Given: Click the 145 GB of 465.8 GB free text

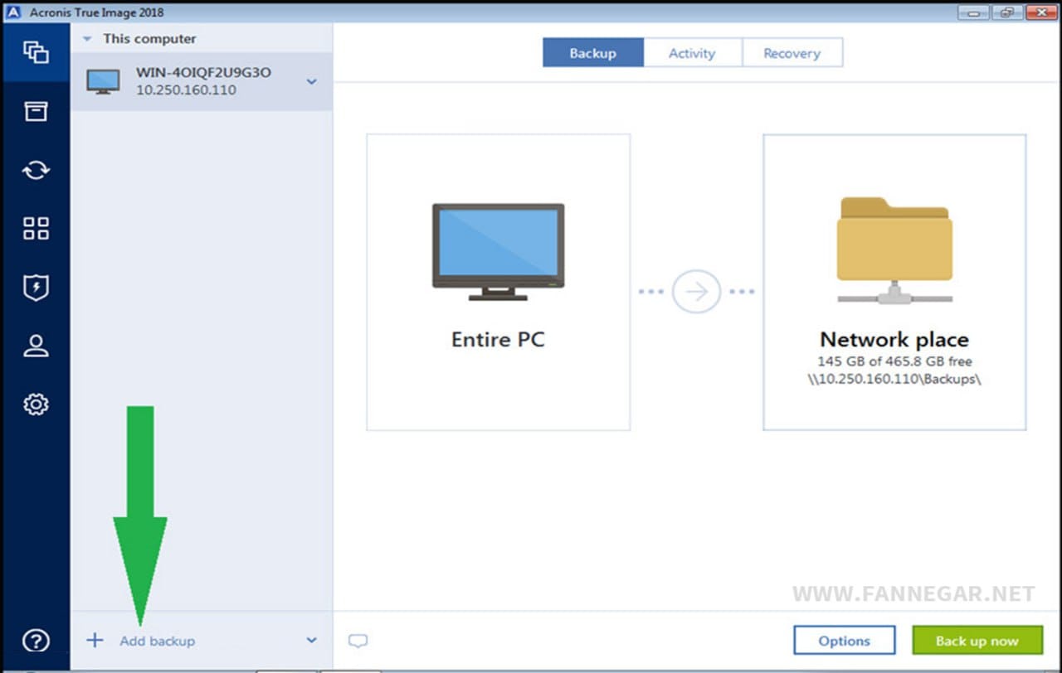Looking at the screenshot, I should point(894,361).
